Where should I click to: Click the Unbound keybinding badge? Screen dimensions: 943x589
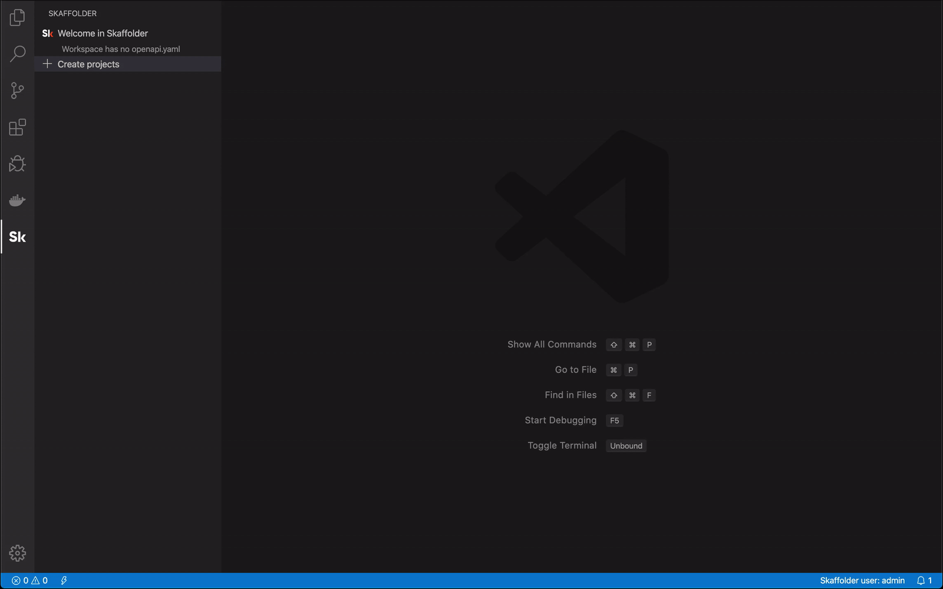pyautogui.click(x=626, y=446)
